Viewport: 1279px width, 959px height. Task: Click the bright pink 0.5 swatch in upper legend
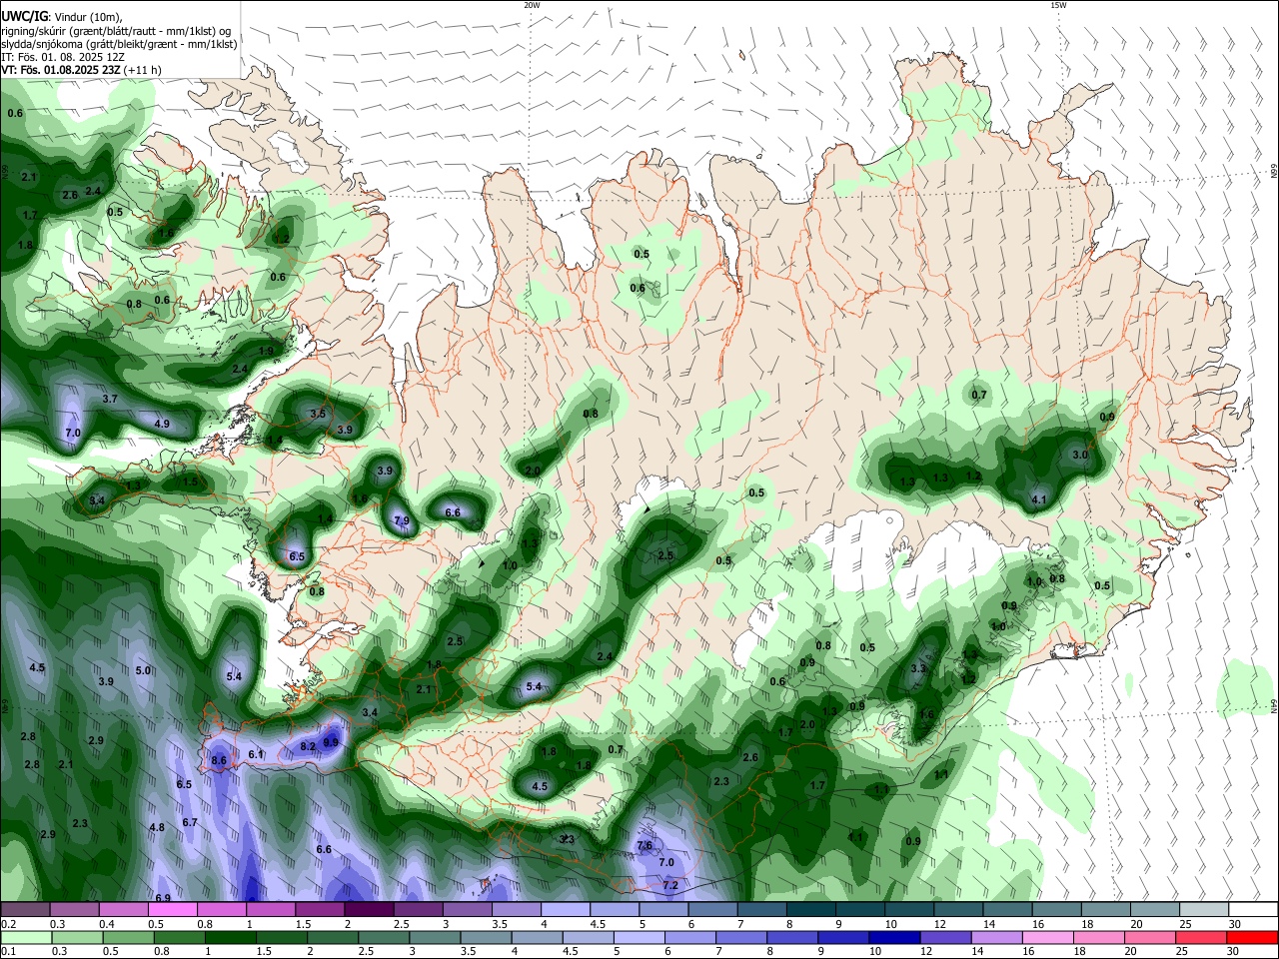172,909
